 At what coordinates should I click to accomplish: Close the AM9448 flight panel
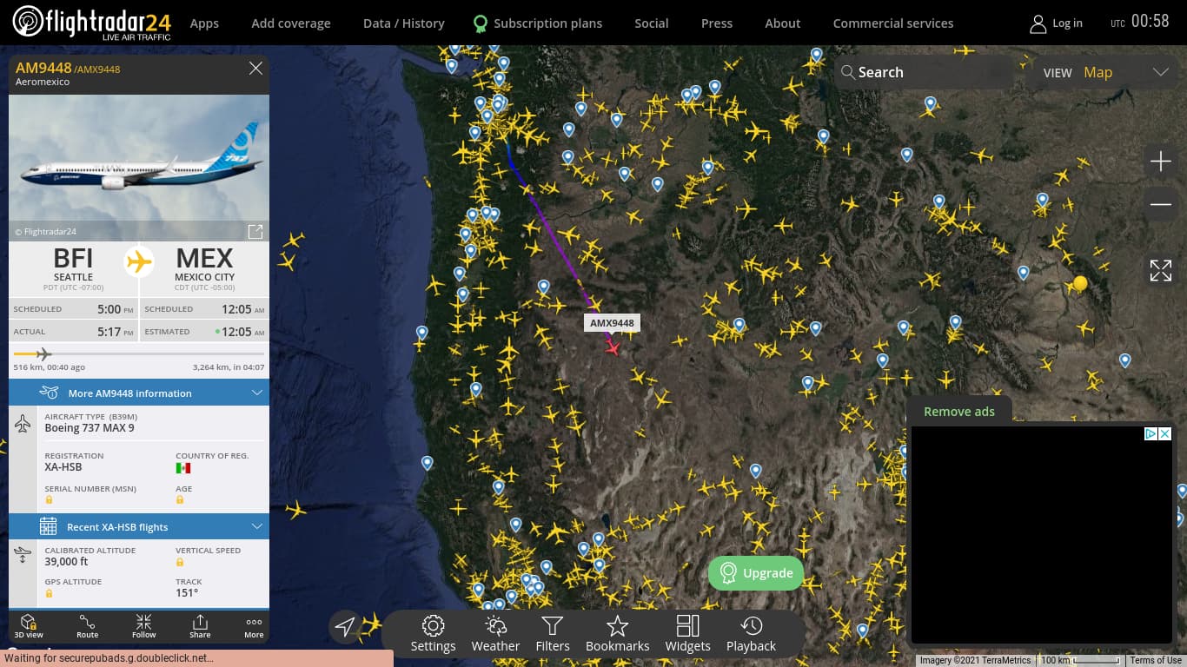(255, 69)
